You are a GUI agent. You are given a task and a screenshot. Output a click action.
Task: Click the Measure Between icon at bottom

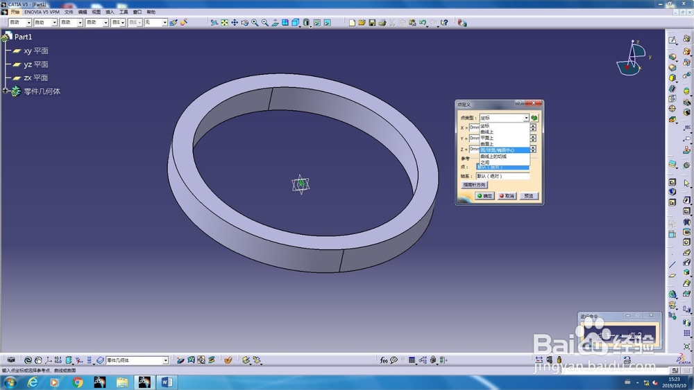539,360
